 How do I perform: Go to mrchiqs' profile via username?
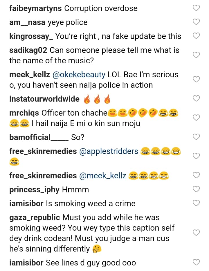point(24,113)
